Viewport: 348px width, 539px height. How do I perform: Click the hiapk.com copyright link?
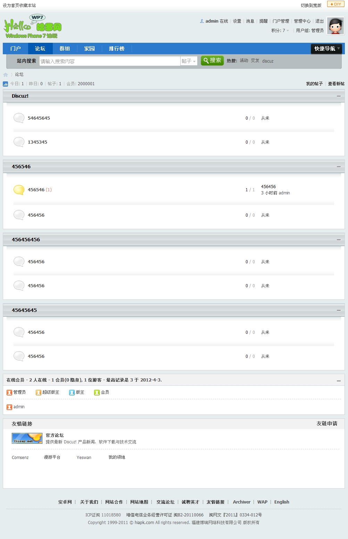144,523
